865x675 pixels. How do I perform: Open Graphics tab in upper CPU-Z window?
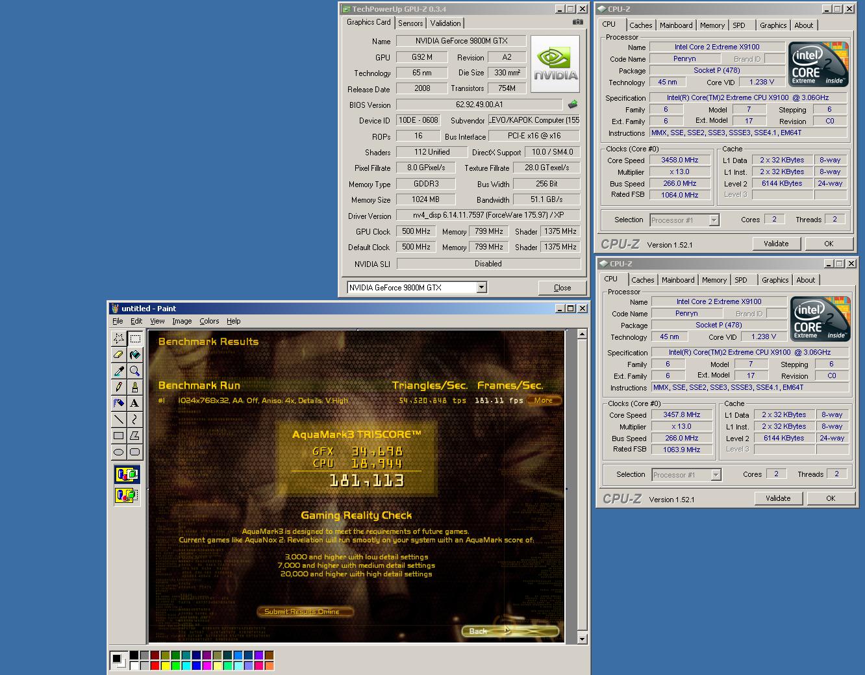coord(773,25)
